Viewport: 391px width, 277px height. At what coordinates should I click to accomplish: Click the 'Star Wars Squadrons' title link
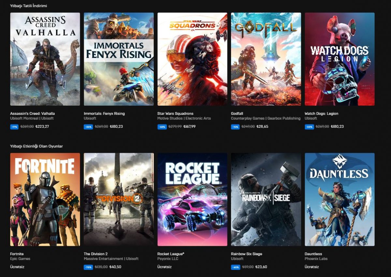pyautogui.click(x=175, y=113)
